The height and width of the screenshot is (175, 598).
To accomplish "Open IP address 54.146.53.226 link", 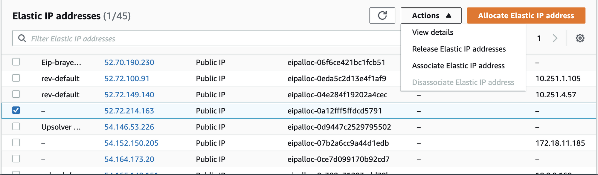I will point(129,127).
